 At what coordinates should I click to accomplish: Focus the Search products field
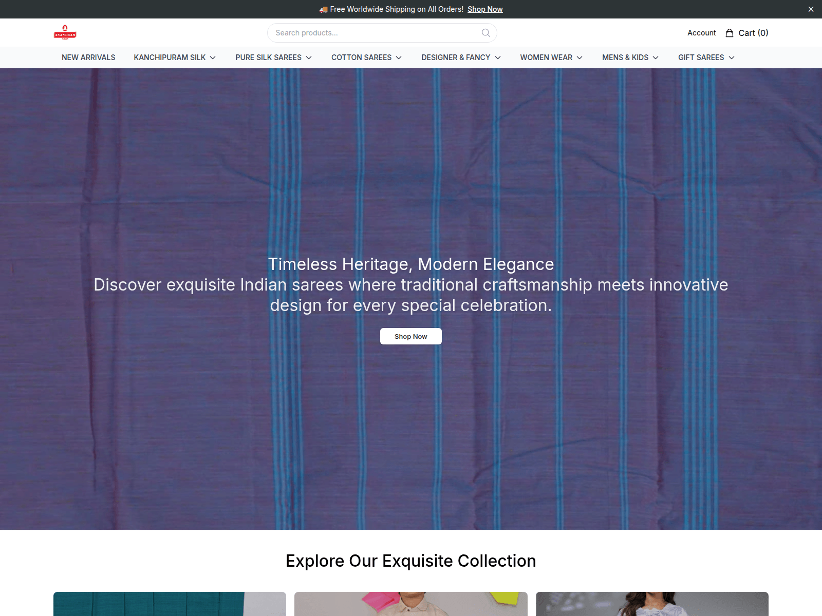(382, 33)
